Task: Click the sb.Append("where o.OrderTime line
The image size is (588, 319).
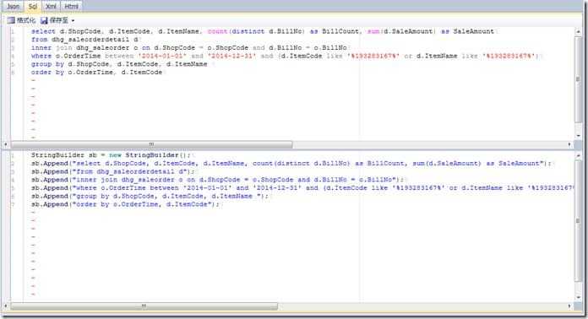Action: coord(302,188)
